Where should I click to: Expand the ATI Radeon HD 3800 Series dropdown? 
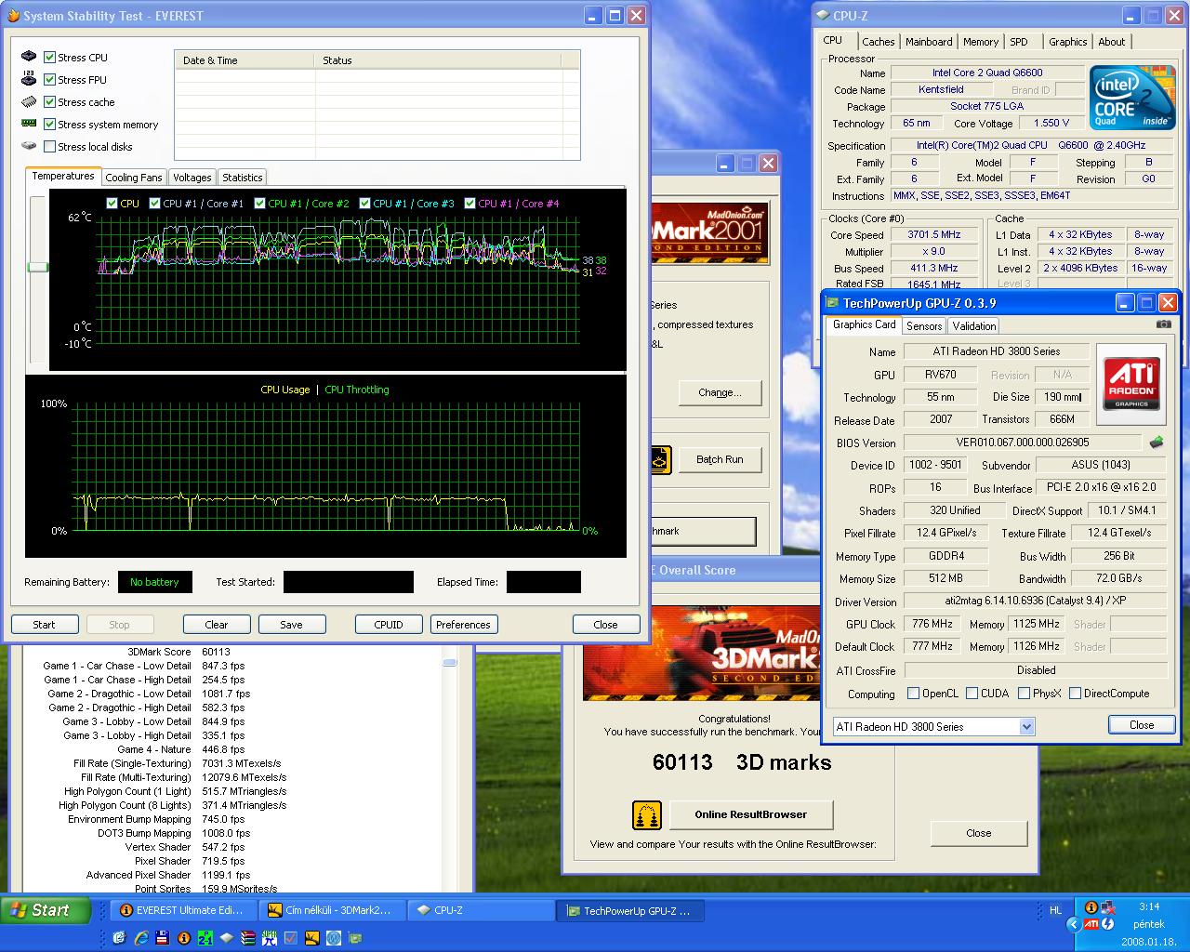click(1026, 727)
